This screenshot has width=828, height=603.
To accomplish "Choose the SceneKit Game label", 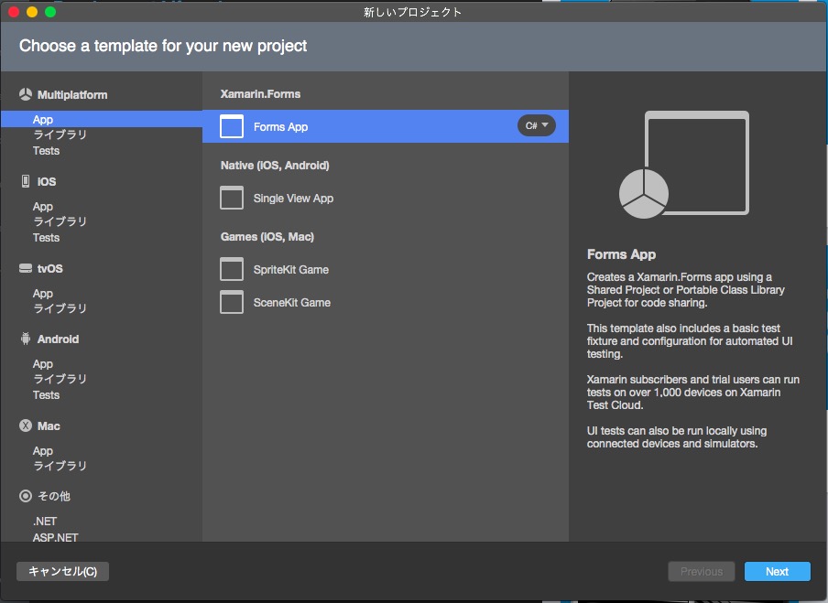I will (x=292, y=303).
